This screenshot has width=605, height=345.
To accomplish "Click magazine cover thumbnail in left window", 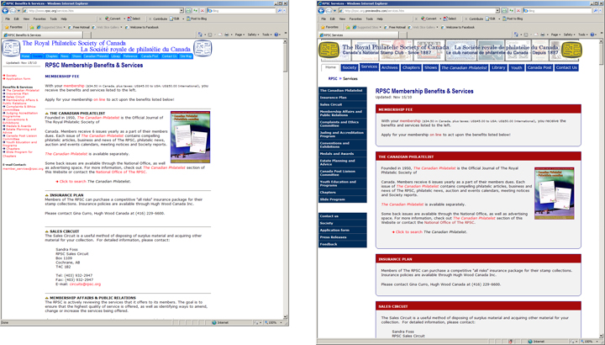I will pyautogui.click(x=191, y=137).
